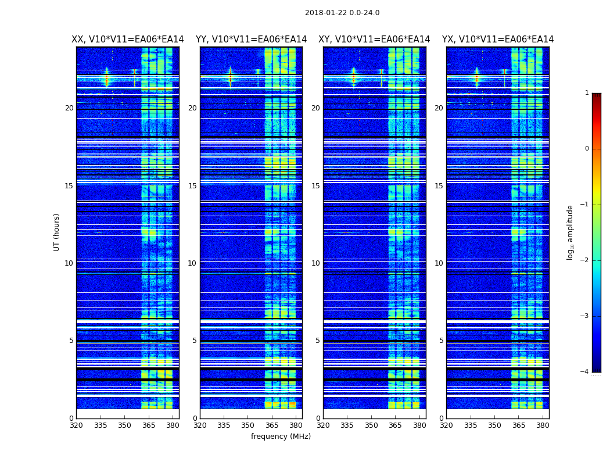Screen dimensions: 610x465
Task: Click the bright red RFI spot in XX panel
Action: point(107,78)
